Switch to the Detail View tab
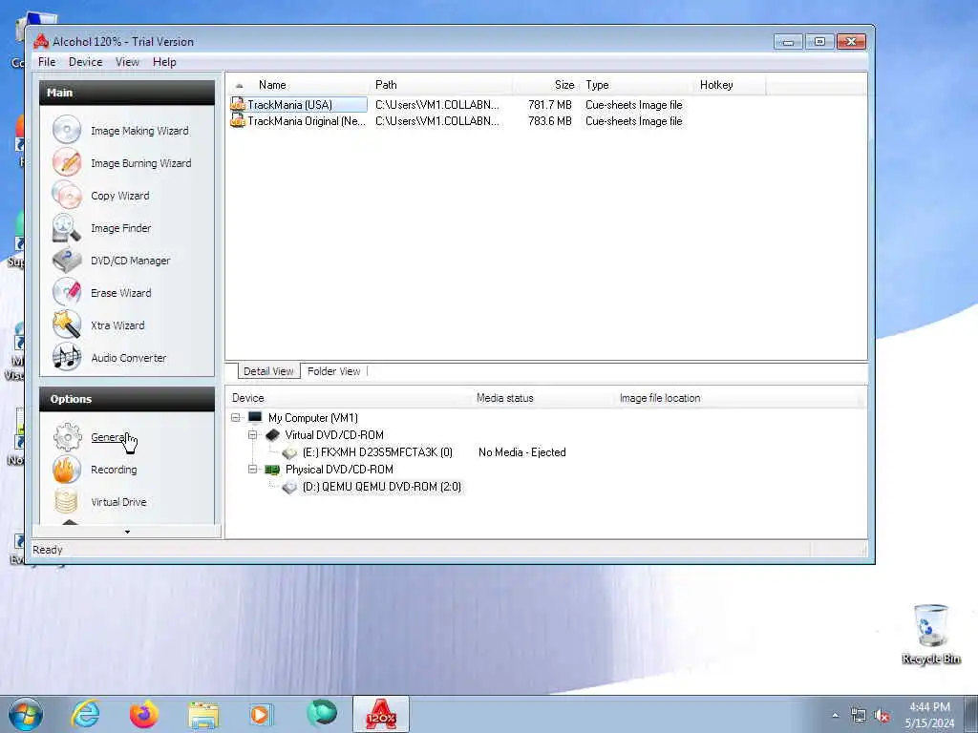The width and height of the screenshot is (978, 733). [x=268, y=371]
